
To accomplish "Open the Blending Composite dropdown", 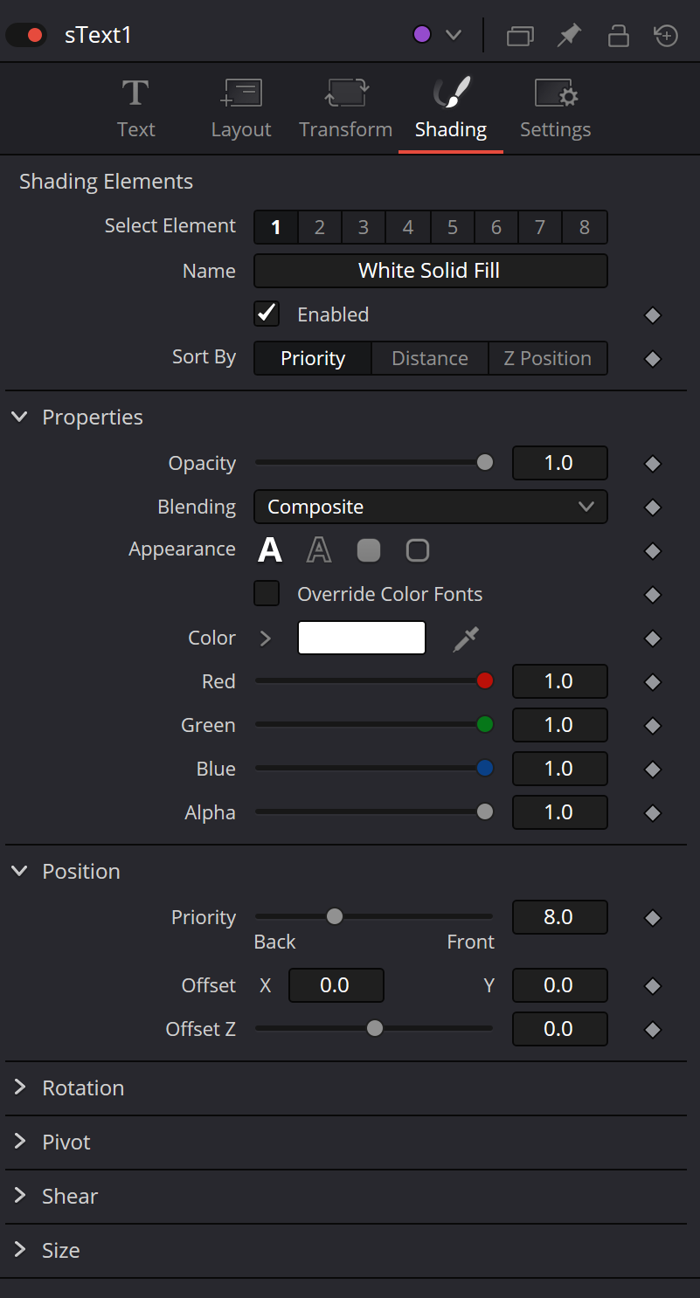I will (431, 507).
